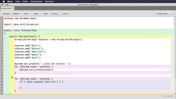Click the green fullscreen window button

[7, 5]
